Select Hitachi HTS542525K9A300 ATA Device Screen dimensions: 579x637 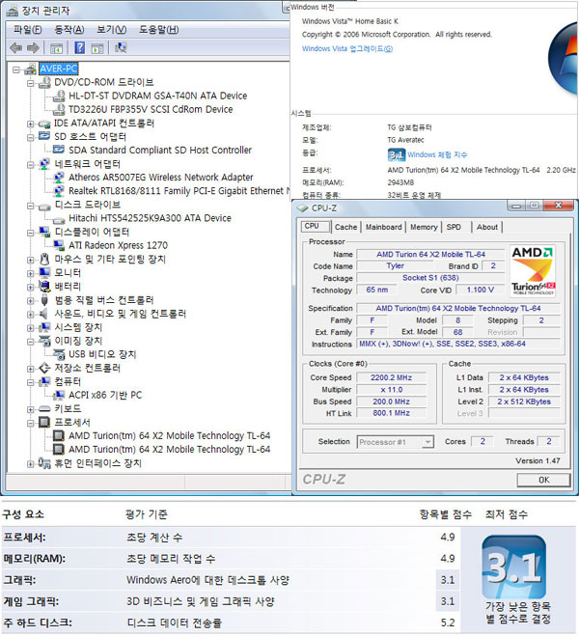pyautogui.click(x=150, y=218)
